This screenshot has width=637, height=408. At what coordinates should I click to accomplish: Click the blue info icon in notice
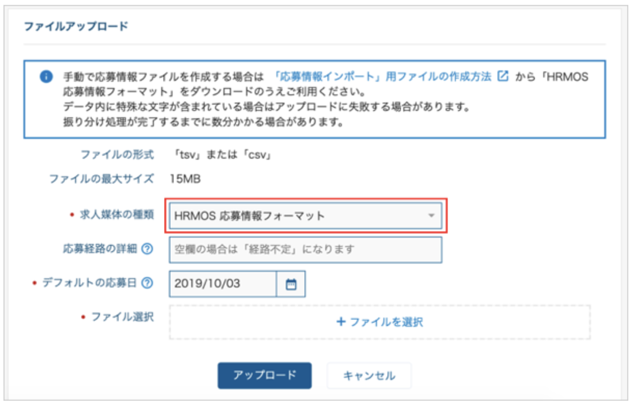coord(46,77)
